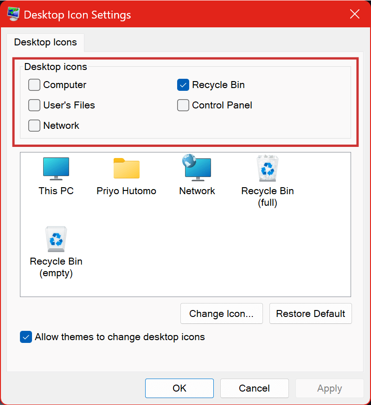The width and height of the screenshot is (371, 405).
Task: Select the Recycle Bin (empty) icon
Action: click(56, 239)
